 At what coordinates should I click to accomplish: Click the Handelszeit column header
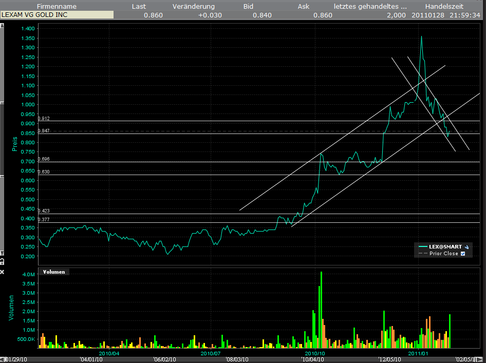[444, 6]
